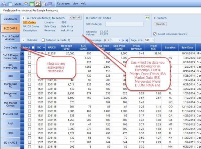Go to the last page using the paging arrow
The height and width of the screenshot is (149, 201).
click(x=127, y=40)
